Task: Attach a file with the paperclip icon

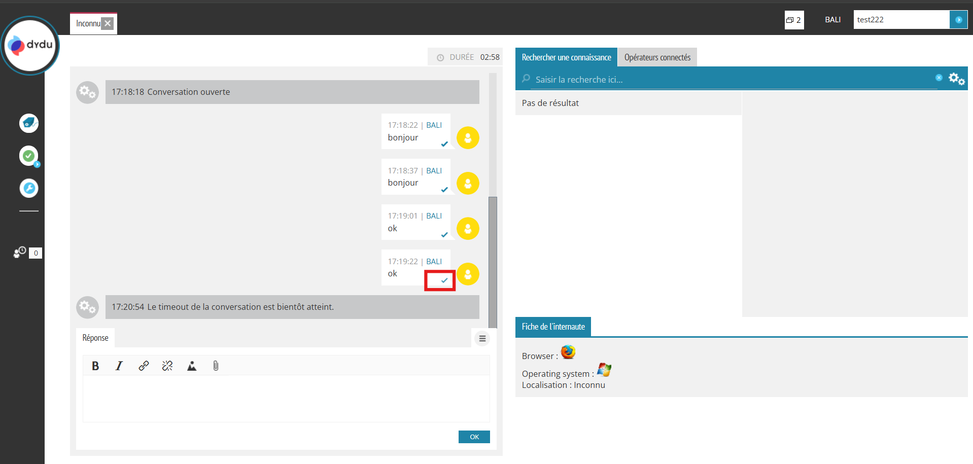Action: (x=216, y=366)
